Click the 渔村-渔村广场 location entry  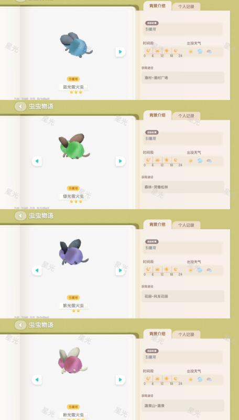[183, 78]
